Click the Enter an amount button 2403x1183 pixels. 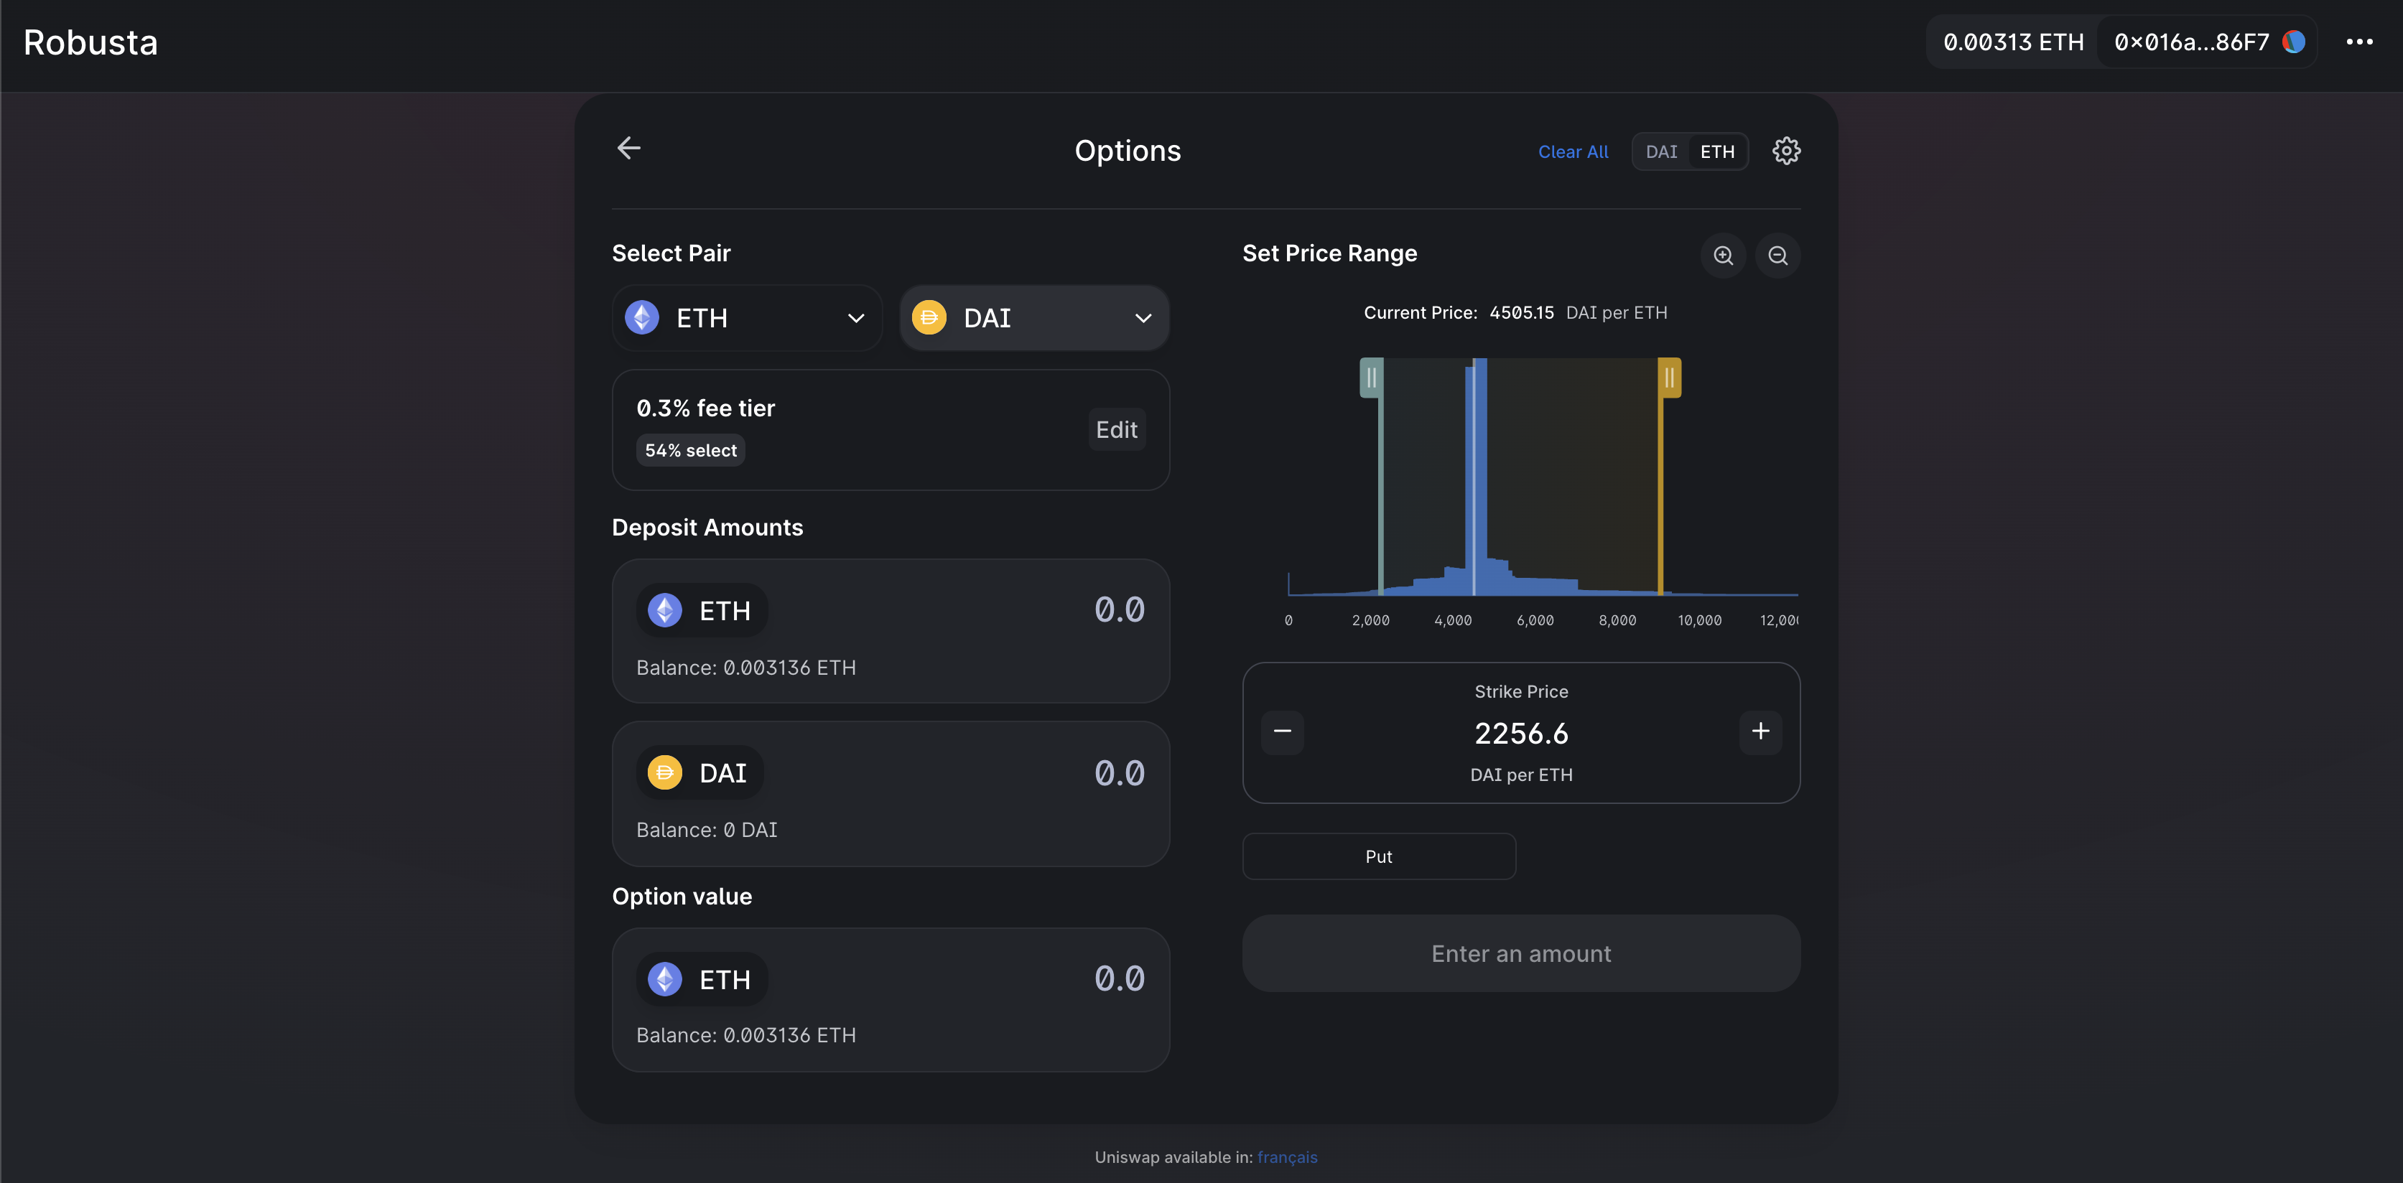(1520, 954)
